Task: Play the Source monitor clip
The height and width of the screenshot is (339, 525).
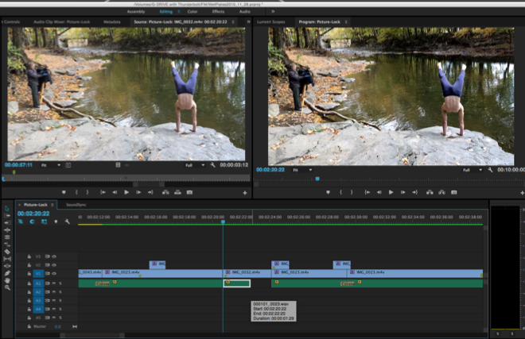Action: [x=126, y=192]
